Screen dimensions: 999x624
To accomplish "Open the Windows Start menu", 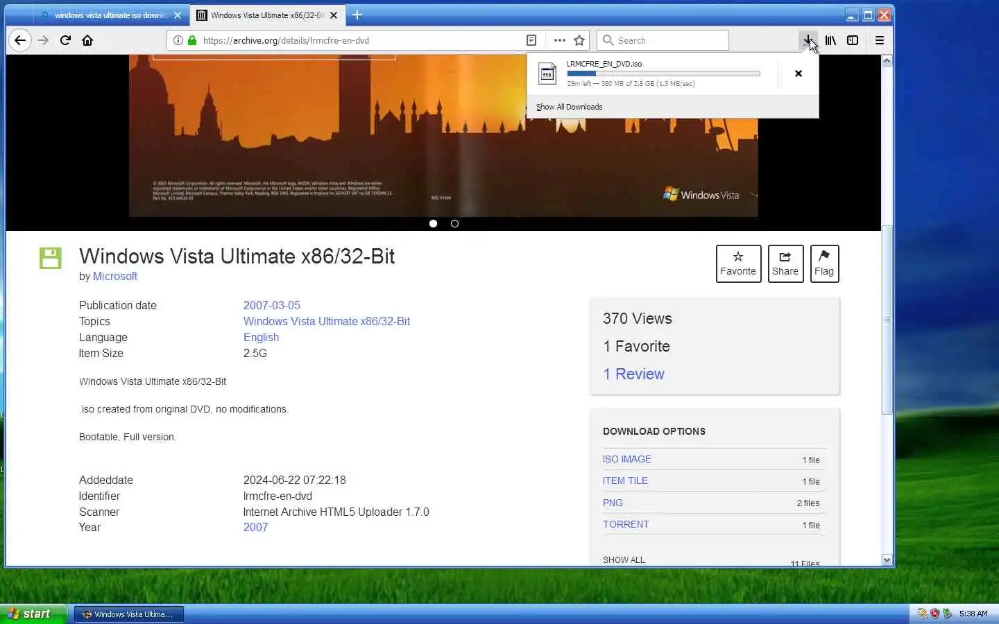I will coord(33,614).
